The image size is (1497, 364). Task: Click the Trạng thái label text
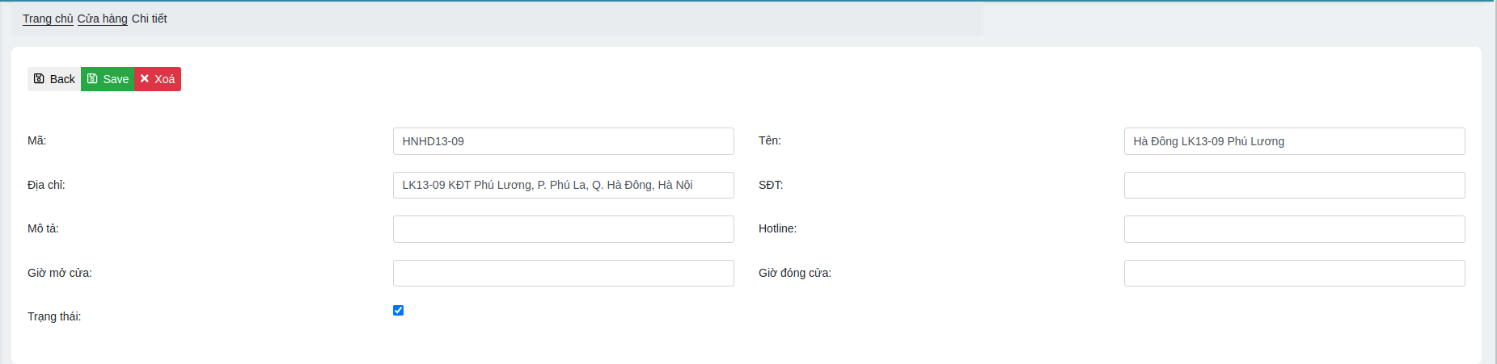point(54,316)
